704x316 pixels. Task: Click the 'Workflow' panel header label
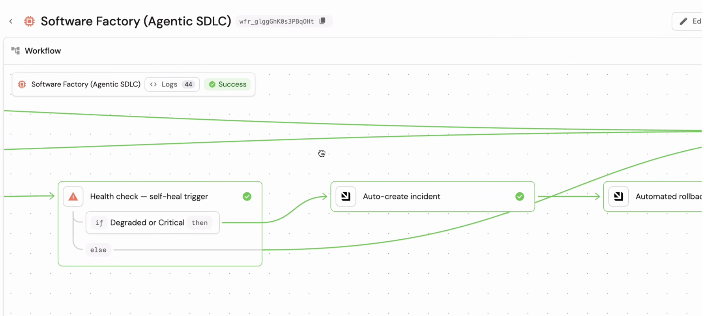tap(43, 51)
